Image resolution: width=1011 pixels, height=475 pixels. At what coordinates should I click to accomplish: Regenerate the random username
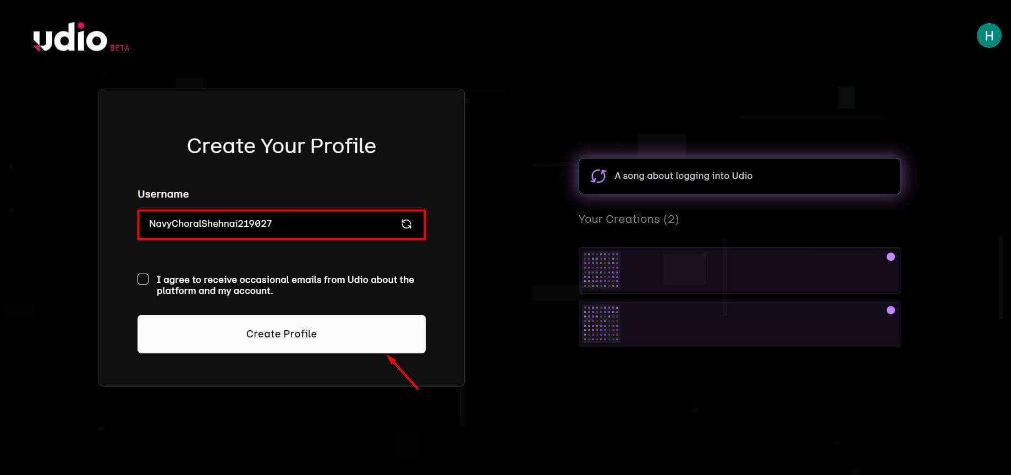click(x=406, y=224)
